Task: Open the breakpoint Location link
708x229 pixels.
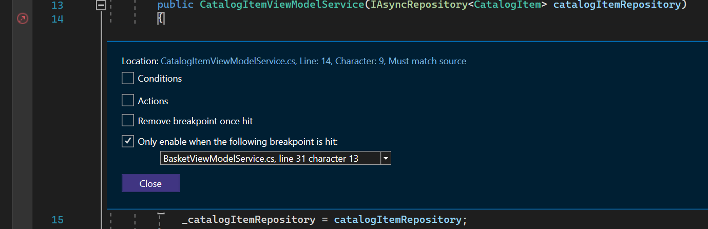Action: (x=313, y=61)
